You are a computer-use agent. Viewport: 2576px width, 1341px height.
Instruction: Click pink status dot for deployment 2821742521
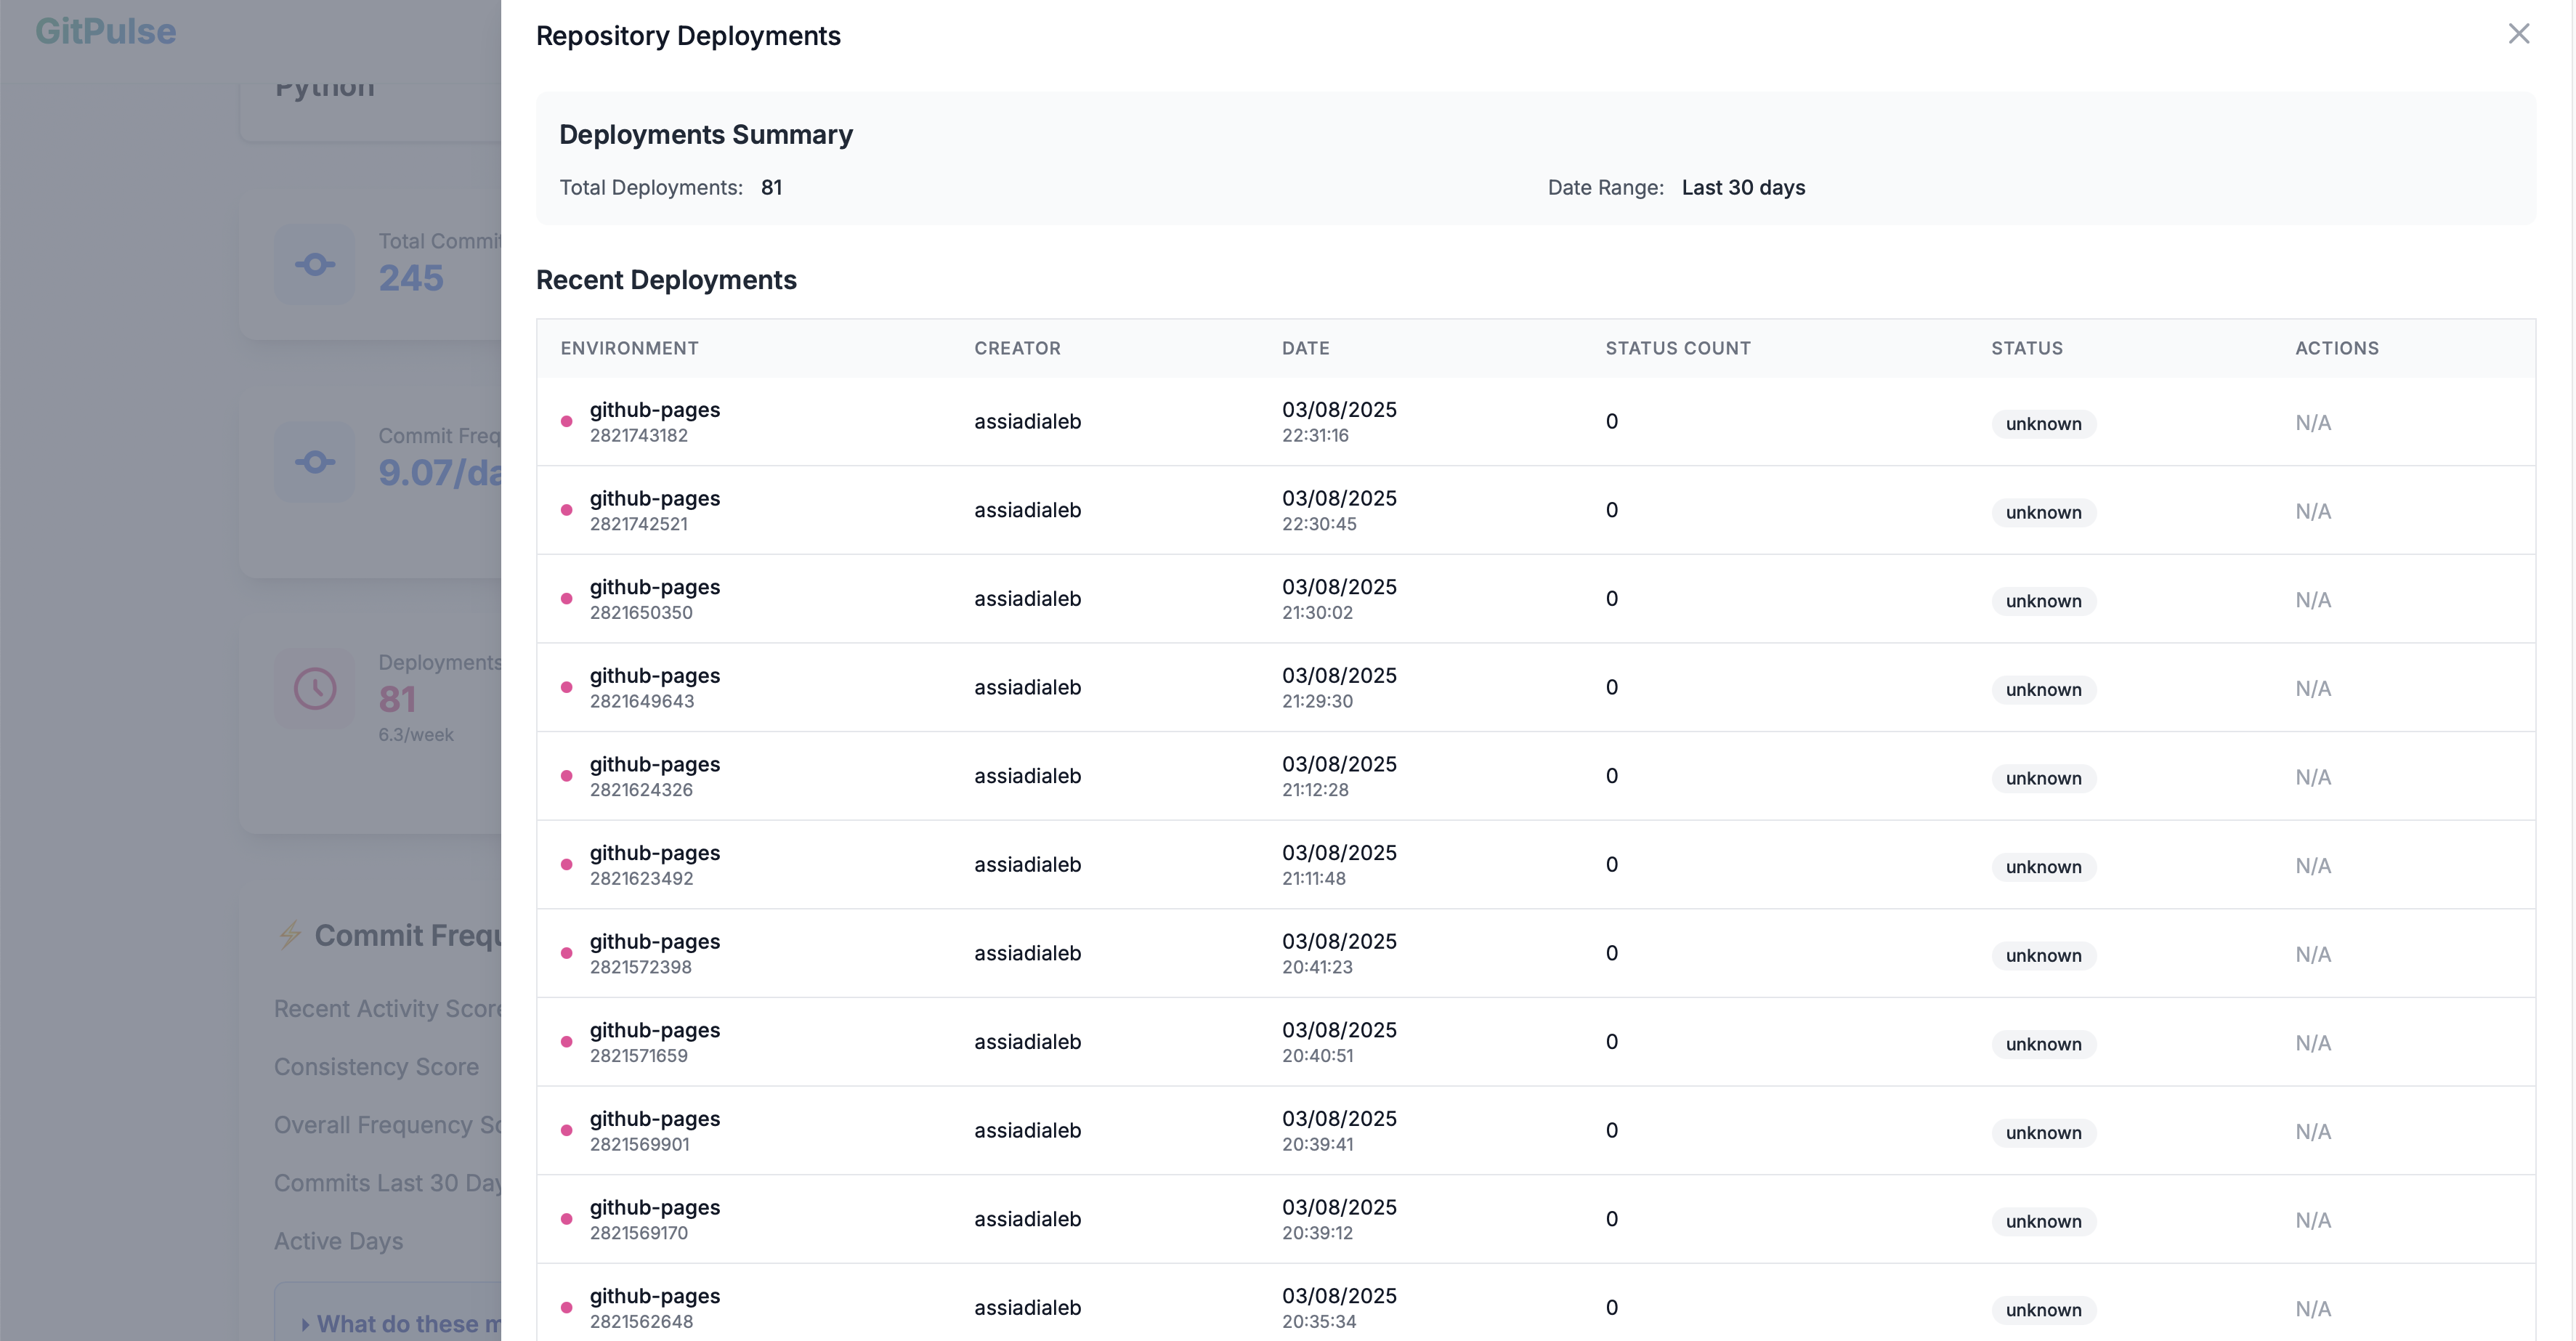(567, 510)
